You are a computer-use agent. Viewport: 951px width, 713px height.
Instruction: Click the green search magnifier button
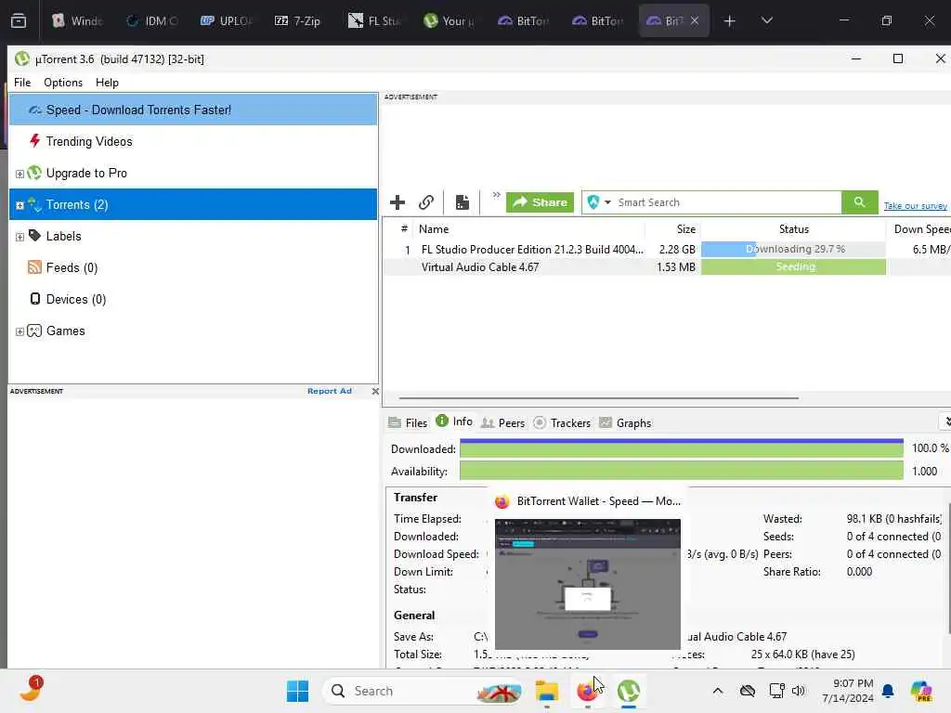(859, 202)
